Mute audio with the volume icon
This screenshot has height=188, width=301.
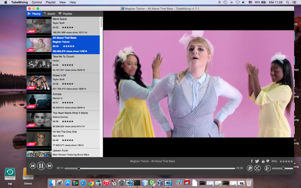click(268, 168)
